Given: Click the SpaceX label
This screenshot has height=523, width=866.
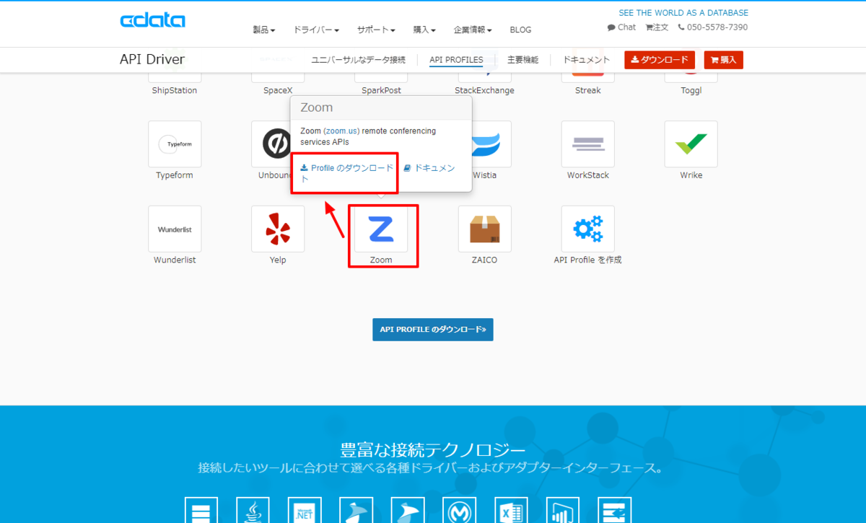Looking at the screenshot, I should click(278, 91).
